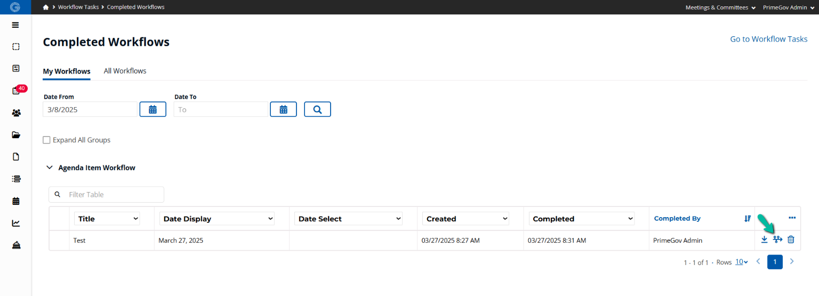This screenshot has width=819, height=296.
Task: Open the Completed column dropdown
Action: click(582, 219)
